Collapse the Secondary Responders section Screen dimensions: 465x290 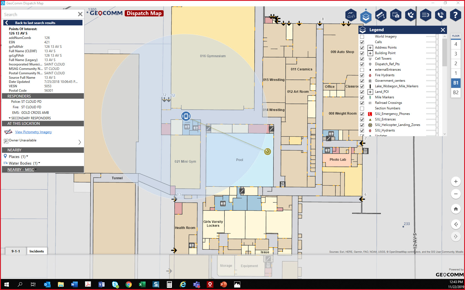coord(9,118)
